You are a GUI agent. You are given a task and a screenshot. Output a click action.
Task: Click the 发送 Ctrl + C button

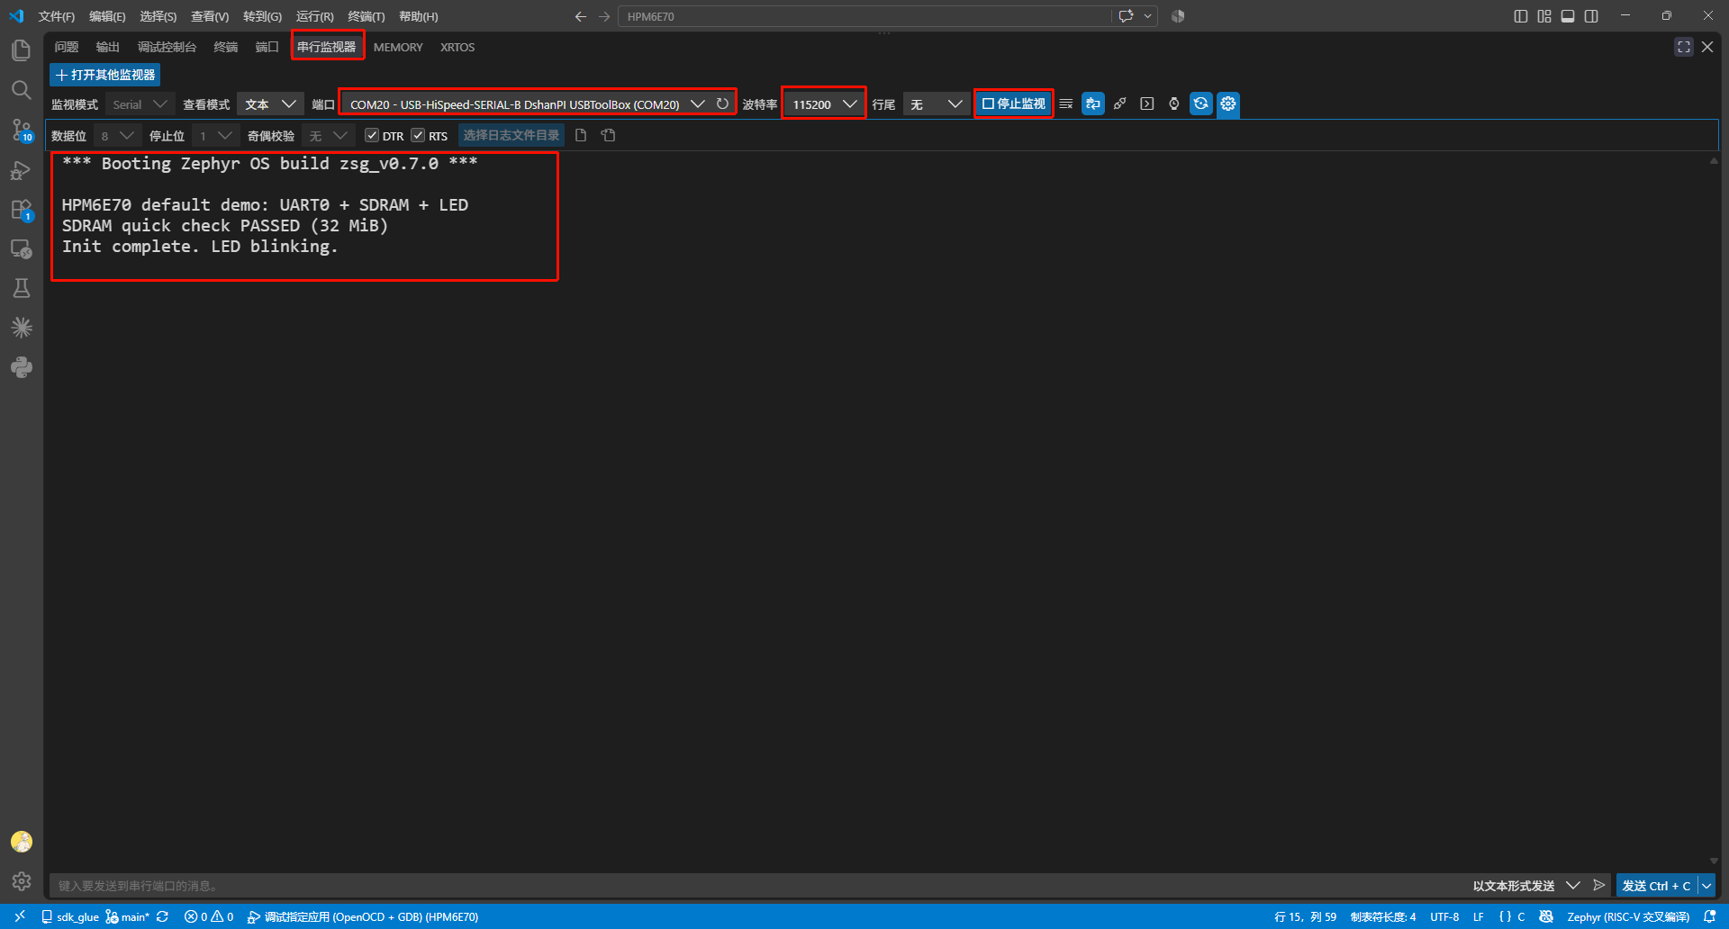point(1657,886)
